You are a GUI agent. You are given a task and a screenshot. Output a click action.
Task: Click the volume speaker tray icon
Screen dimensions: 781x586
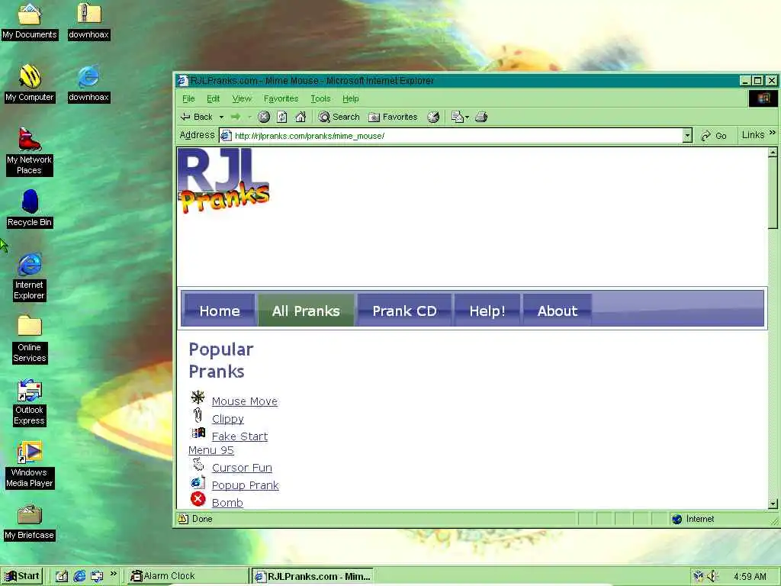click(x=712, y=576)
